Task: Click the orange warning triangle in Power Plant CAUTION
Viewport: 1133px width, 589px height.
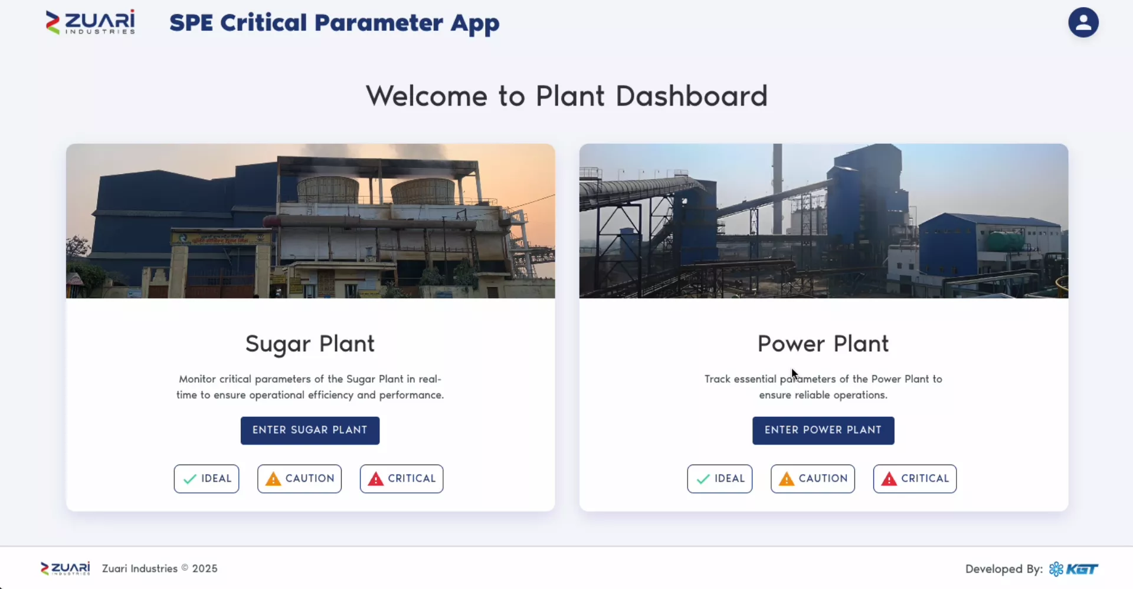Action: (x=787, y=479)
